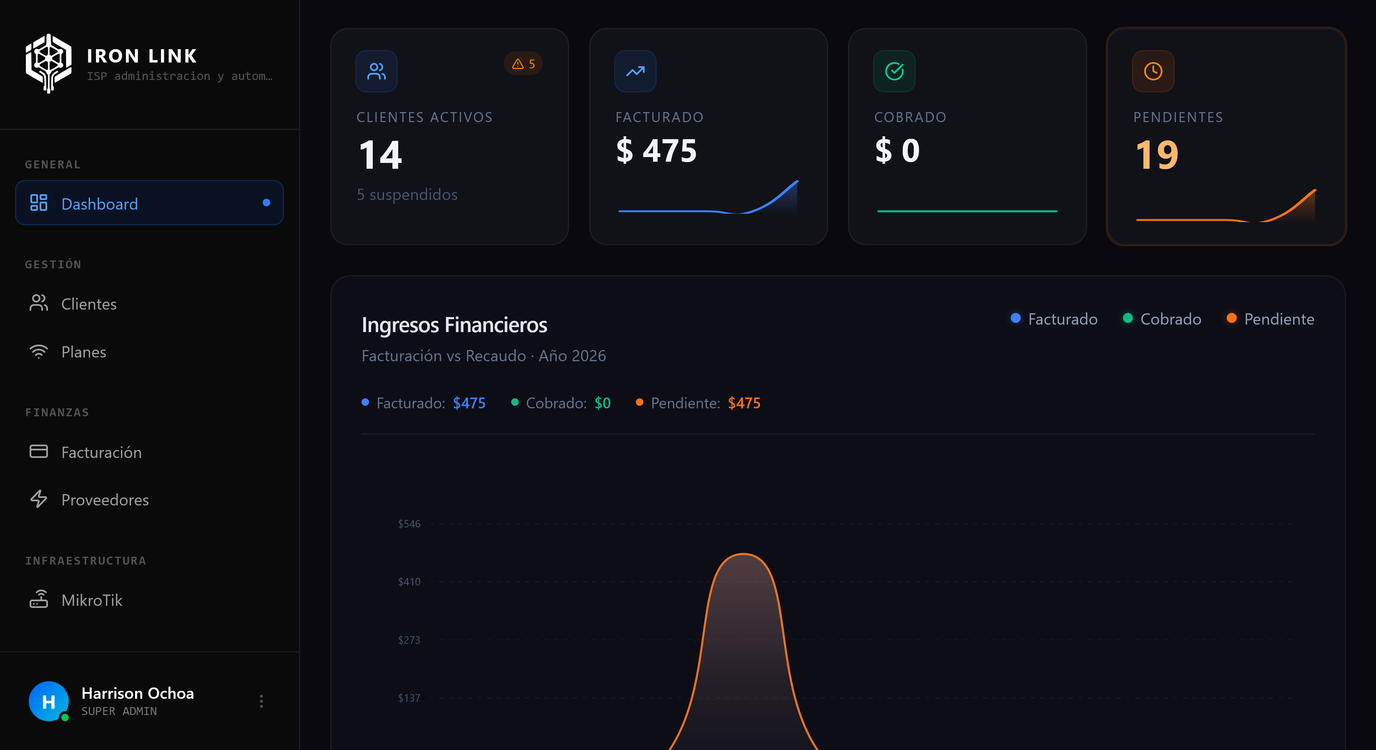The image size is (1376, 750).
Task: Click the Facturación card icon
Action: click(38, 452)
